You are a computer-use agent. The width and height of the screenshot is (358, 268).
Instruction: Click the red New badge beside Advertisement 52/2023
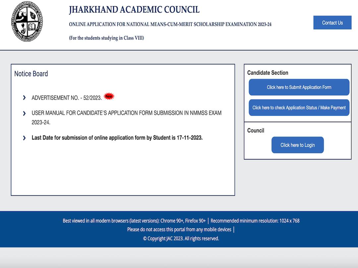click(x=108, y=96)
